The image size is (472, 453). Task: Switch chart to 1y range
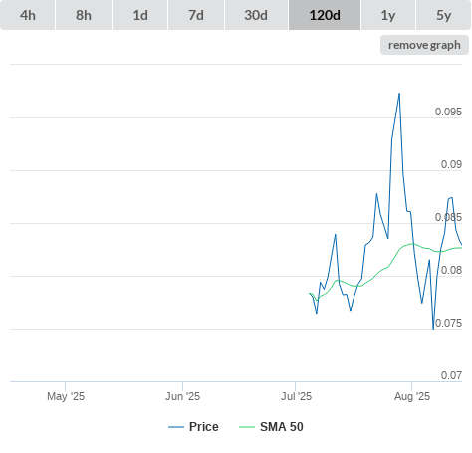388,15
